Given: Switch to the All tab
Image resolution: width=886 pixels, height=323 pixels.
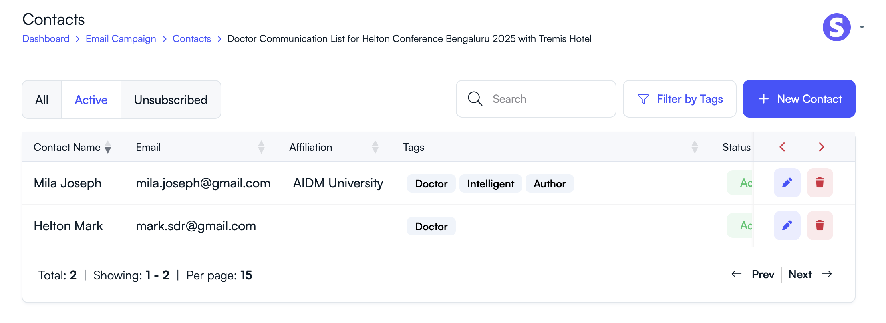Looking at the screenshot, I should (42, 100).
